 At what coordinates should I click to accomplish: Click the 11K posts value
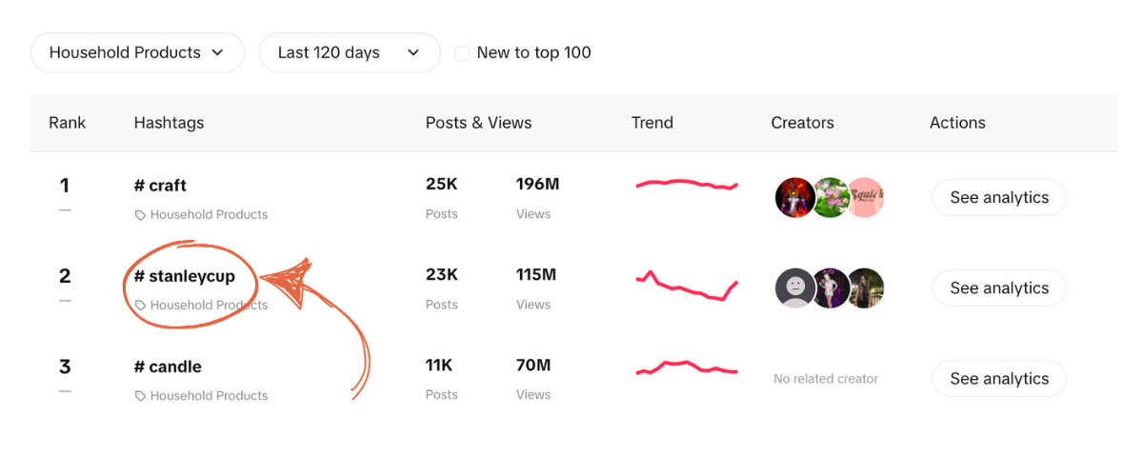(x=439, y=365)
